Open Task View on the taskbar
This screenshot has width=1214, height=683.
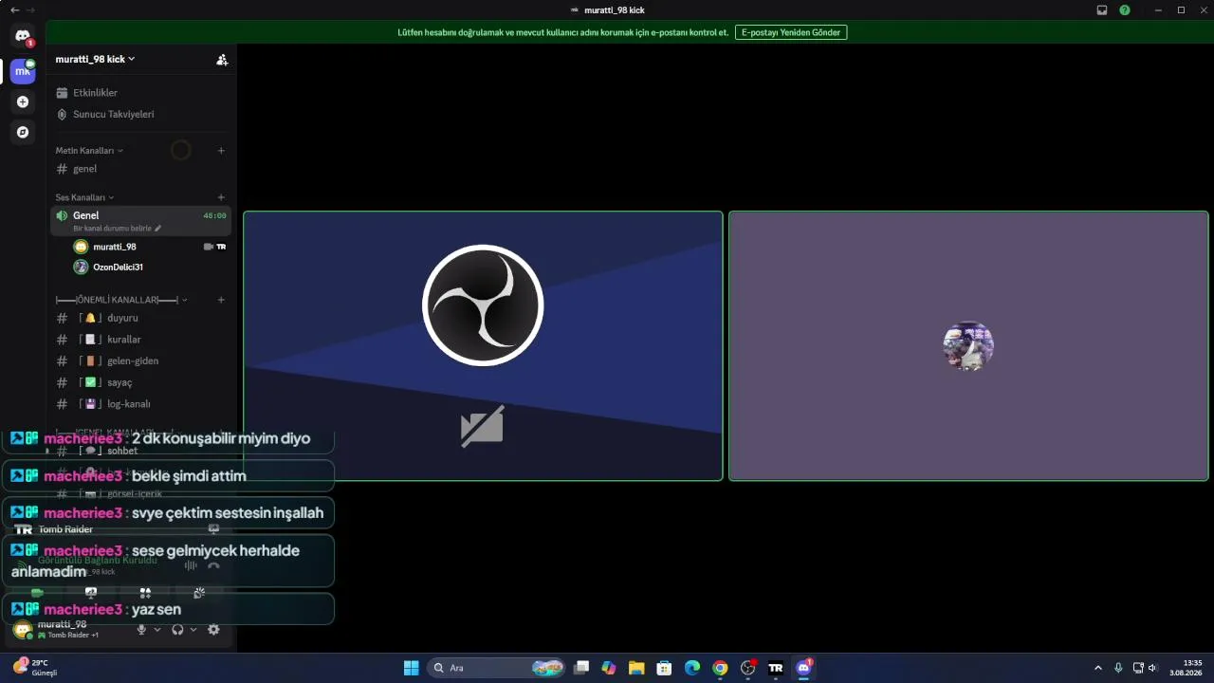pyautogui.click(x=582, y=668)
